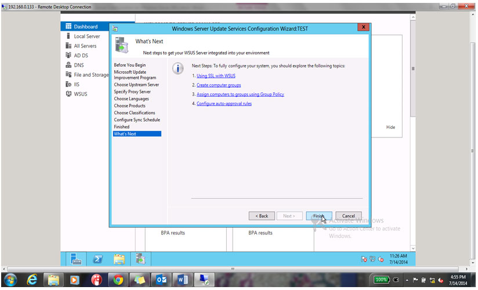Click the IIS icon in the sidebar
Viewport: 478px width, 290px height.
point(68,84)
